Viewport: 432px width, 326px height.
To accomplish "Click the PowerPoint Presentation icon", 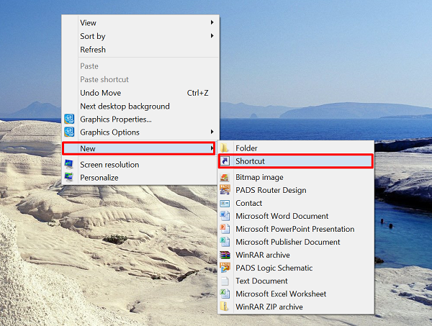I will (x=225, y=229).
